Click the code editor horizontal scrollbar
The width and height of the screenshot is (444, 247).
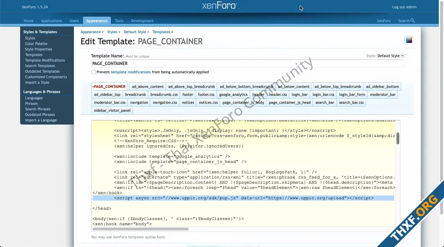[140, 229]
